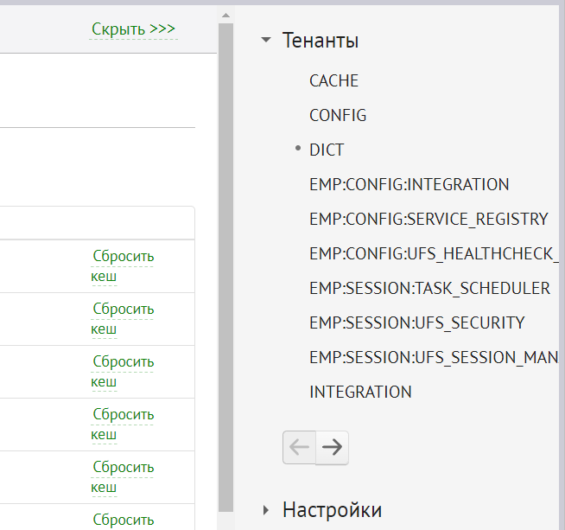Click third Сбросить кеш link
This screenshot has height=530, width=565.
123,372
